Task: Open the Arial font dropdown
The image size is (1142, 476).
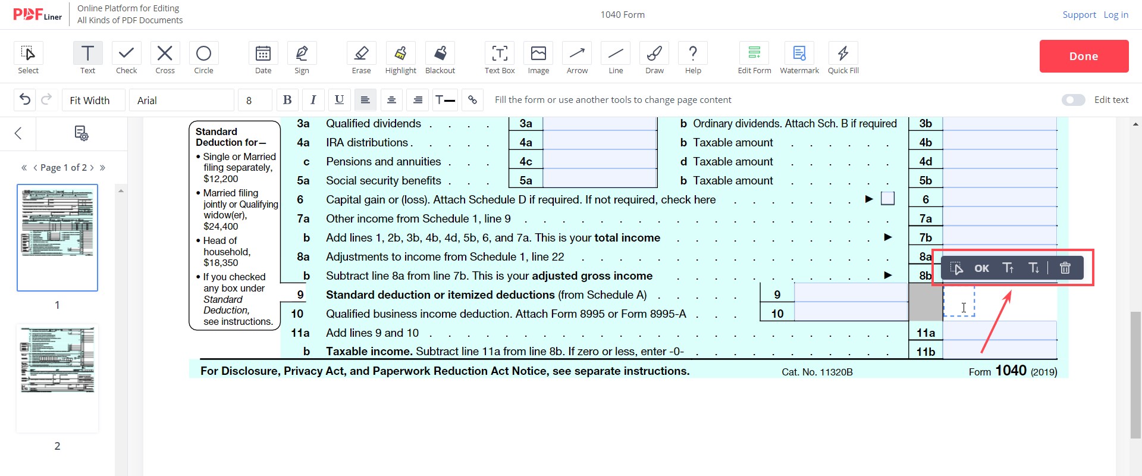Action: (181, 100)
